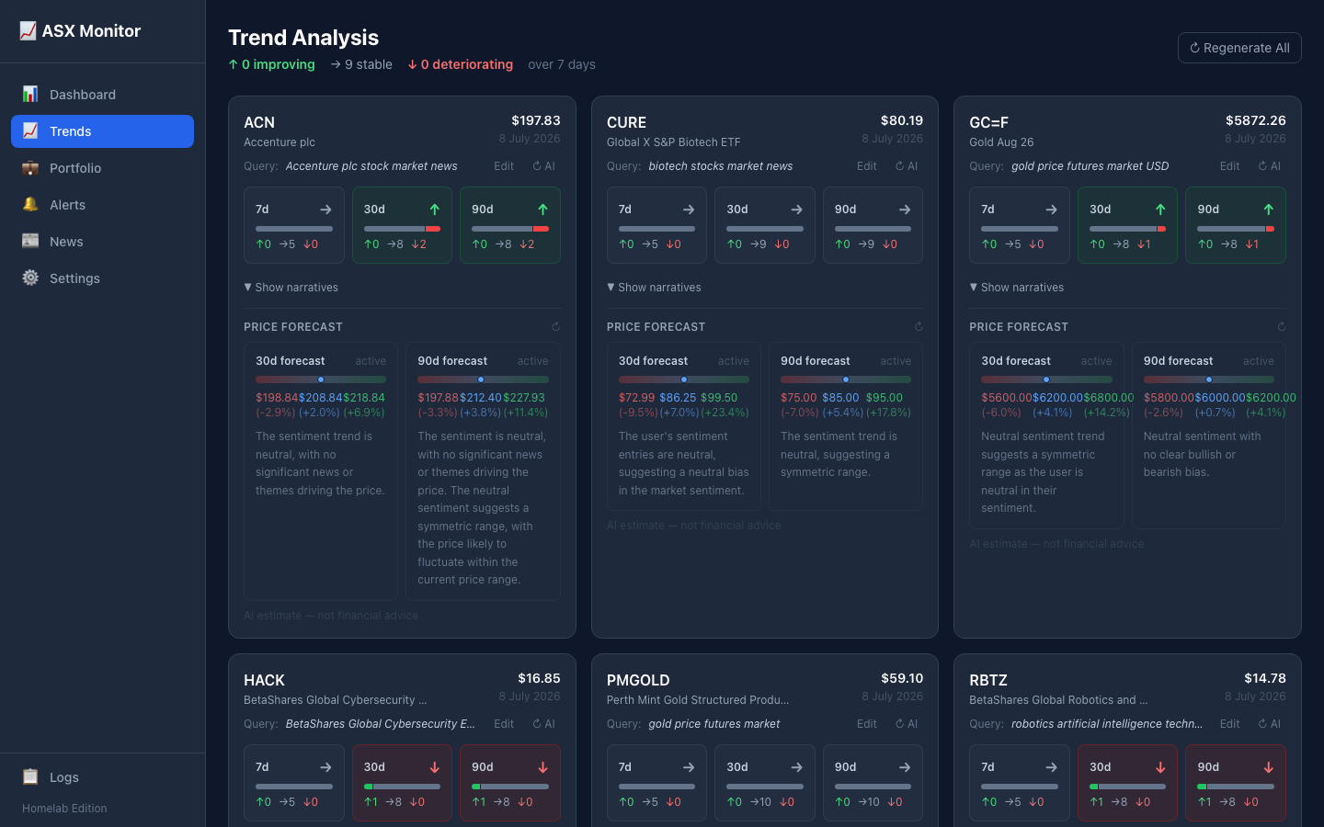Select PMGOLD 7d trend box
Viewport: 1324px width, 827px height.
pos(656,783)
